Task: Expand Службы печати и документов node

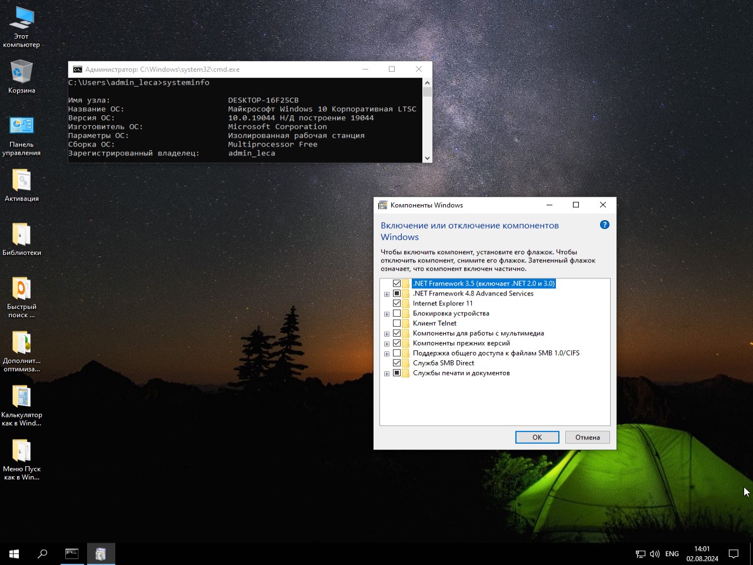Action: coord(387,373)
